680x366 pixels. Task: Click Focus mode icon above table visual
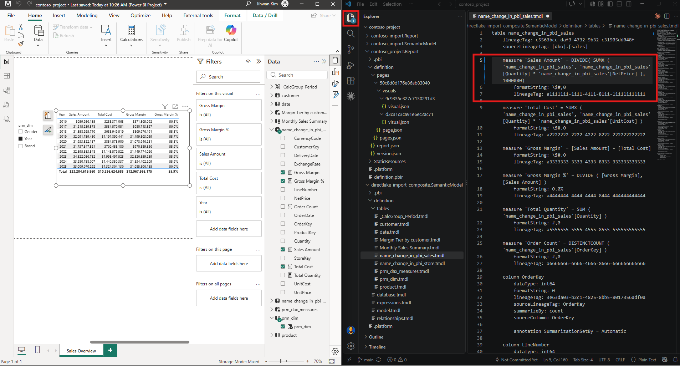175,106
